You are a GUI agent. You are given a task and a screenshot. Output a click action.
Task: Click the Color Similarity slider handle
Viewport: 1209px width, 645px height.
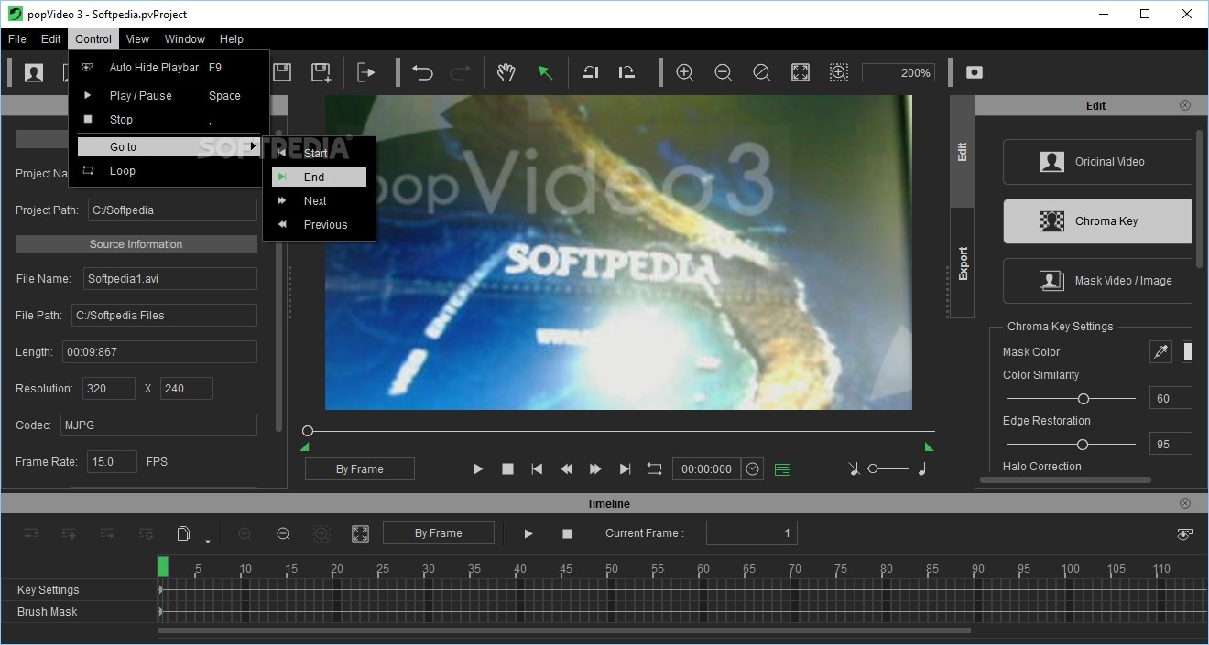coord(1084,399)
